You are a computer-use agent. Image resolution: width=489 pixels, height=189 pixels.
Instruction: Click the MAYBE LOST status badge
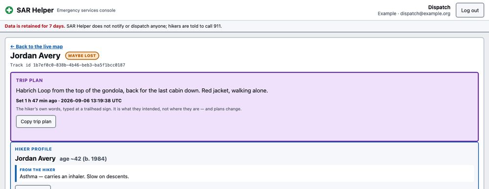pyautogui.click(x=82, y=56)
